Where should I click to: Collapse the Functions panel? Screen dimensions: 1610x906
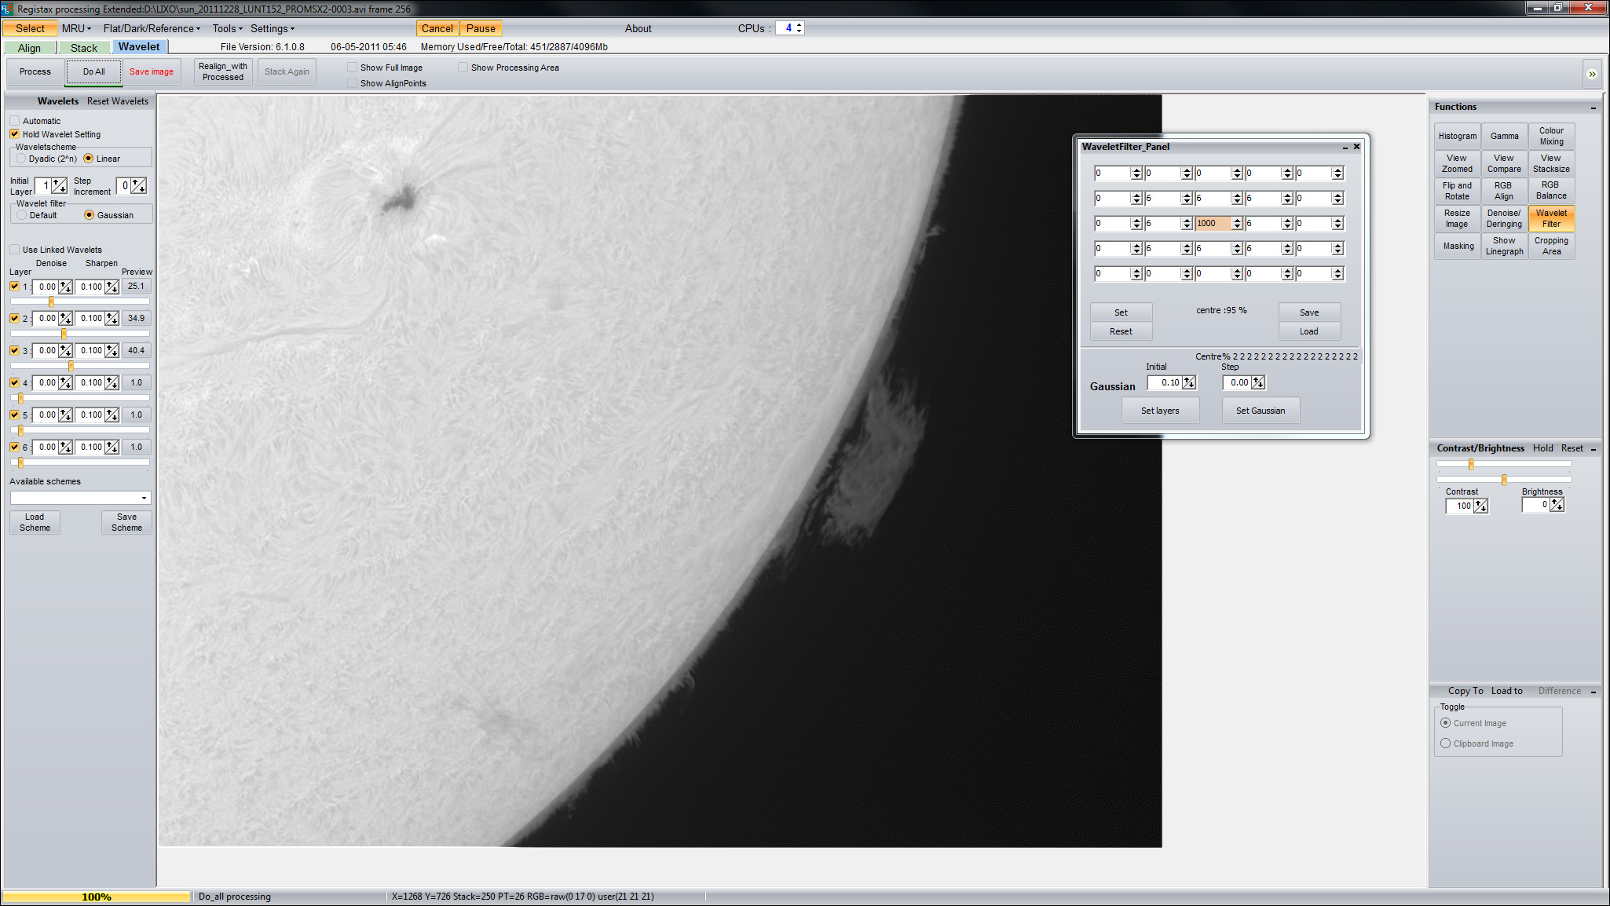point(1594,108)
